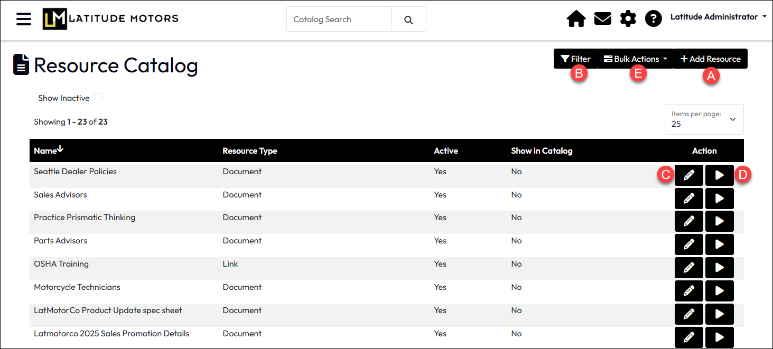
Task: Go to the Home icon
Action: [576, 20]
